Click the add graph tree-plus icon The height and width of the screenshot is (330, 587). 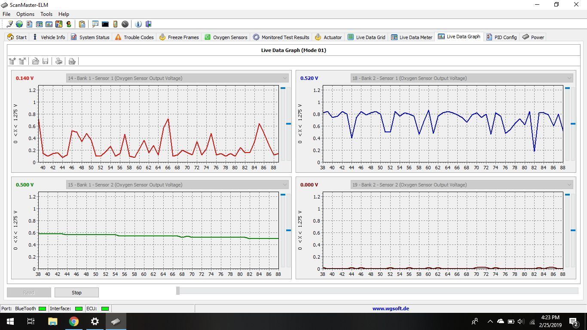coord(12,61)
